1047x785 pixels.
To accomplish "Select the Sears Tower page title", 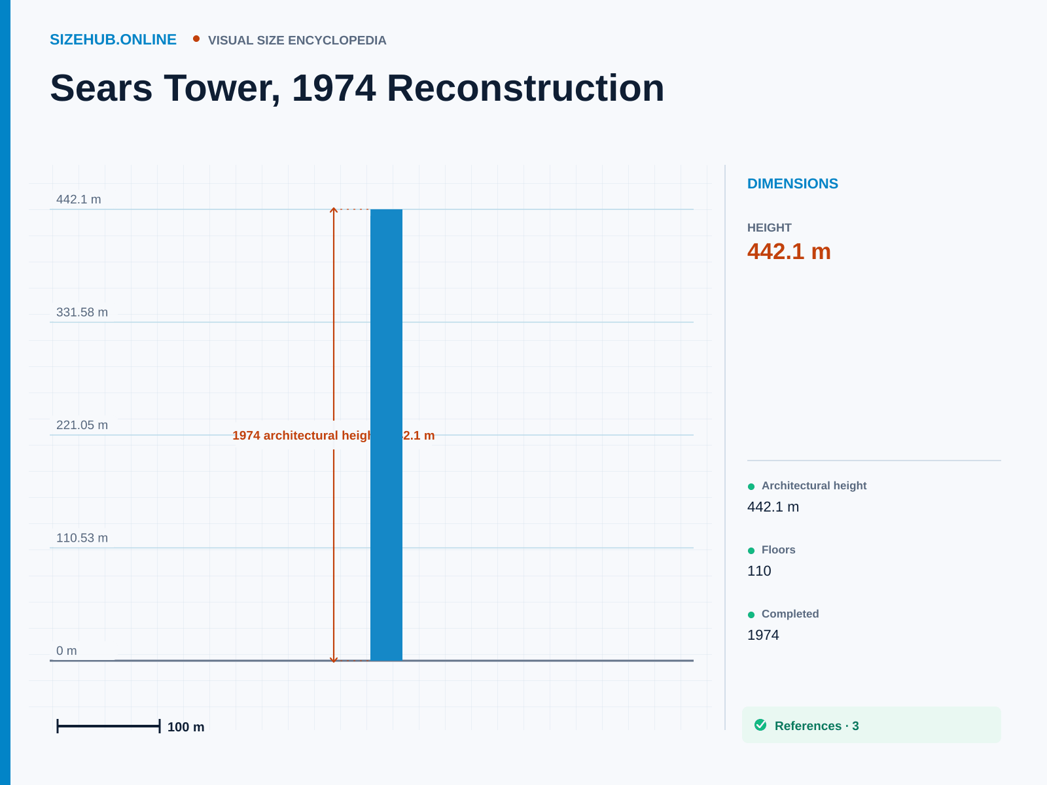I will pyautogui.click(x=357, y=88).
